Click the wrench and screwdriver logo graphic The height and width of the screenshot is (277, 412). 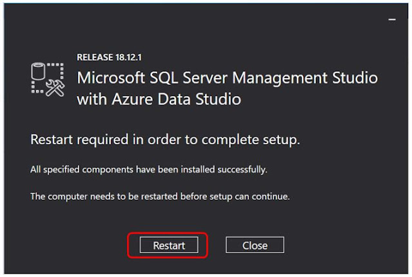point(57,90)
